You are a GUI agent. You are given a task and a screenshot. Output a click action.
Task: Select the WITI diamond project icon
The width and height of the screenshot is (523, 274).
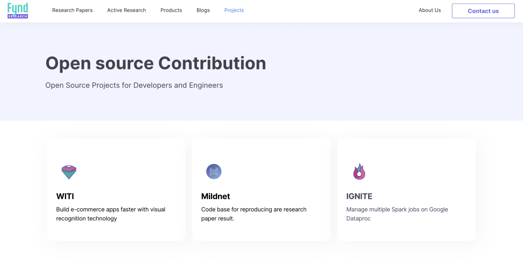(69, 171)
